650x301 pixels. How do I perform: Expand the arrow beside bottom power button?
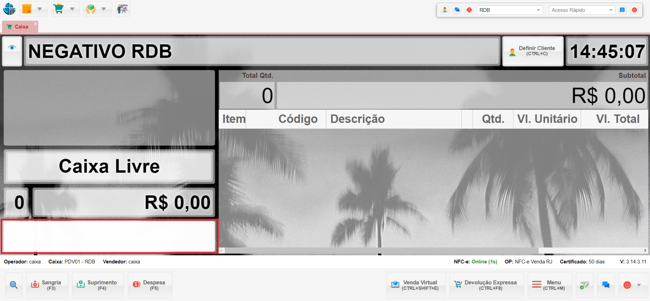click(639, 285)
